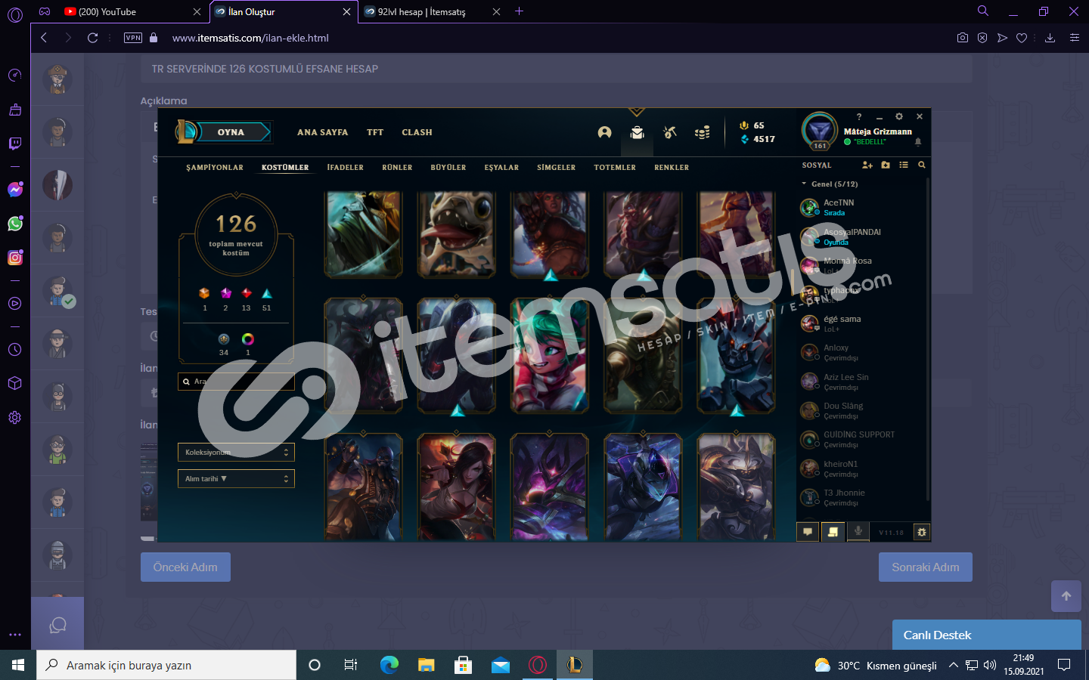Open My Flow send icon
The height and width of the screenshot is (680, 1089).
(1002, 38)
